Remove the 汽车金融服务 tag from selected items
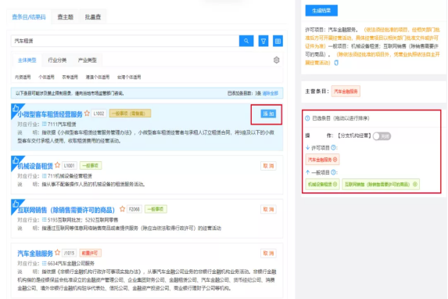 [x=335, y=160]
